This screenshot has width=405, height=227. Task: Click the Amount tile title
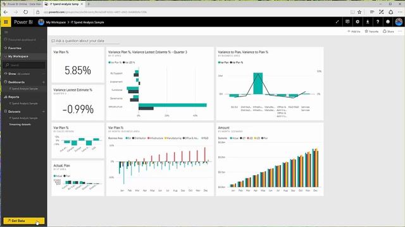click(223, 127)
